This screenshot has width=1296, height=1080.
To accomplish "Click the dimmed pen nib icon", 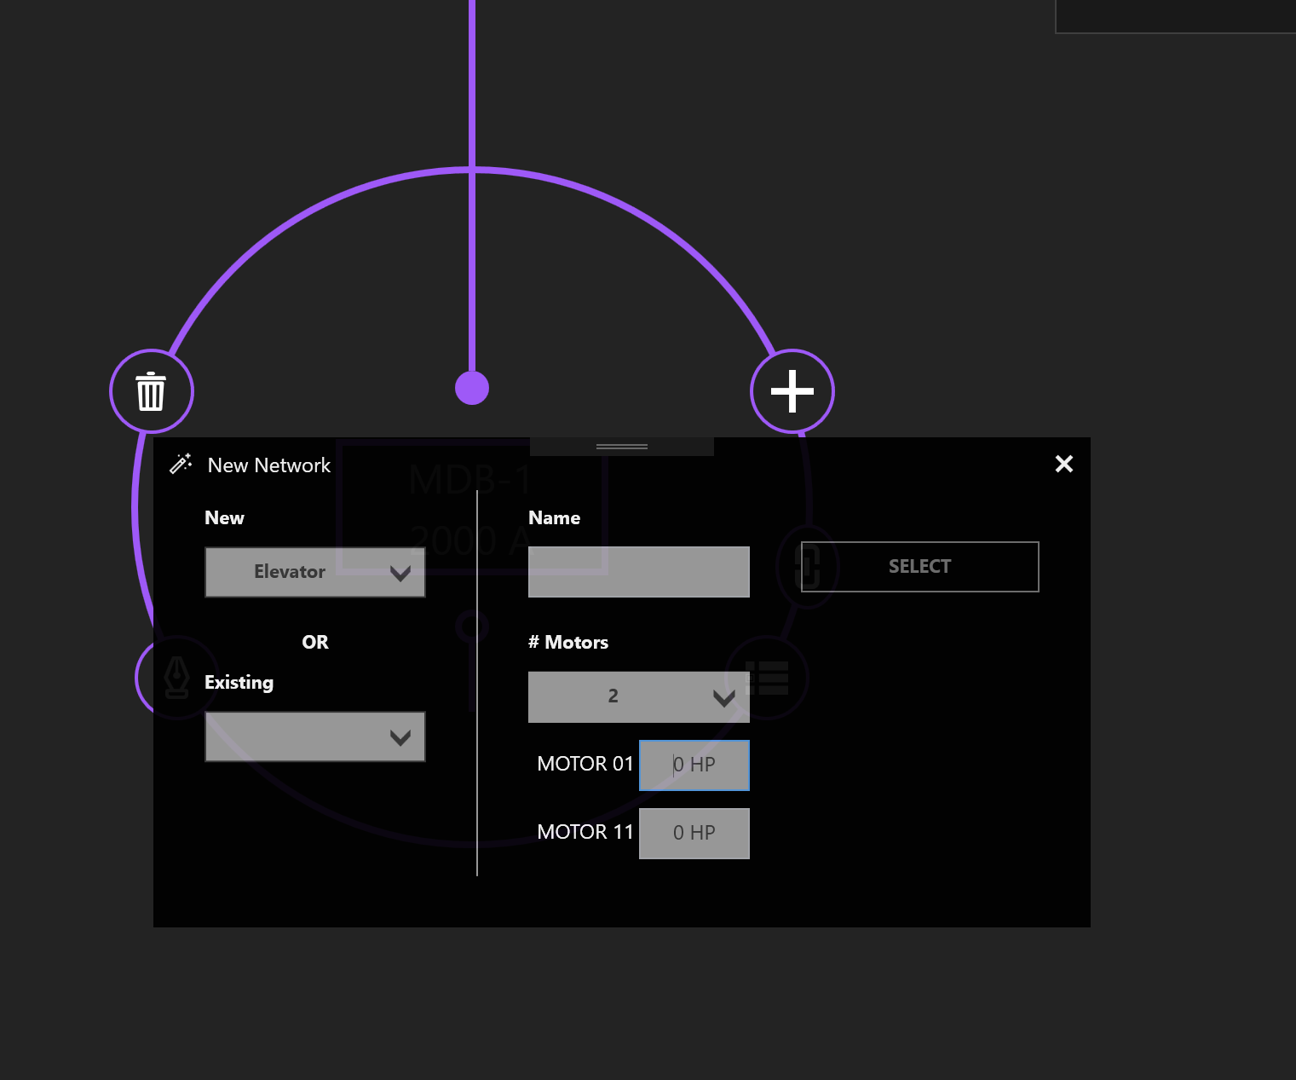I will 176,678.
